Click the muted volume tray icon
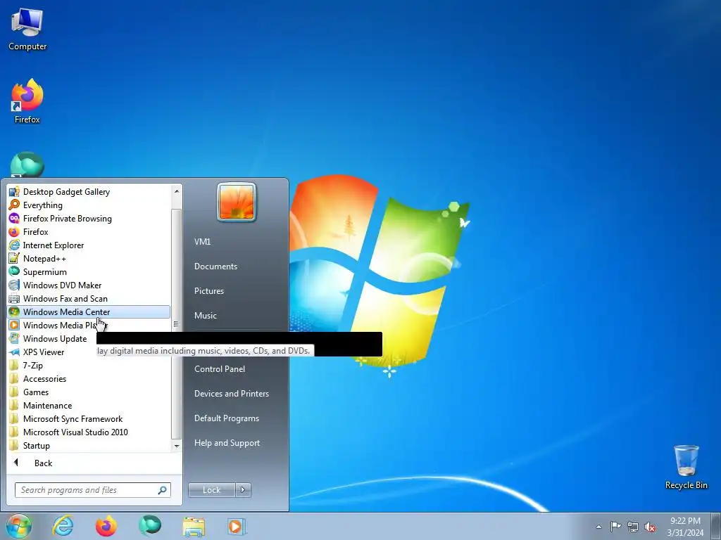Image resolution: width=721 pixels, height=540 pixels. click(650, 527)
